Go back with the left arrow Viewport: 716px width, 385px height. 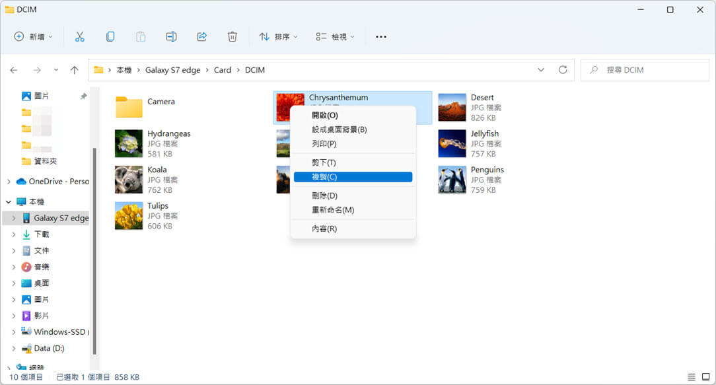click(14, 70)
